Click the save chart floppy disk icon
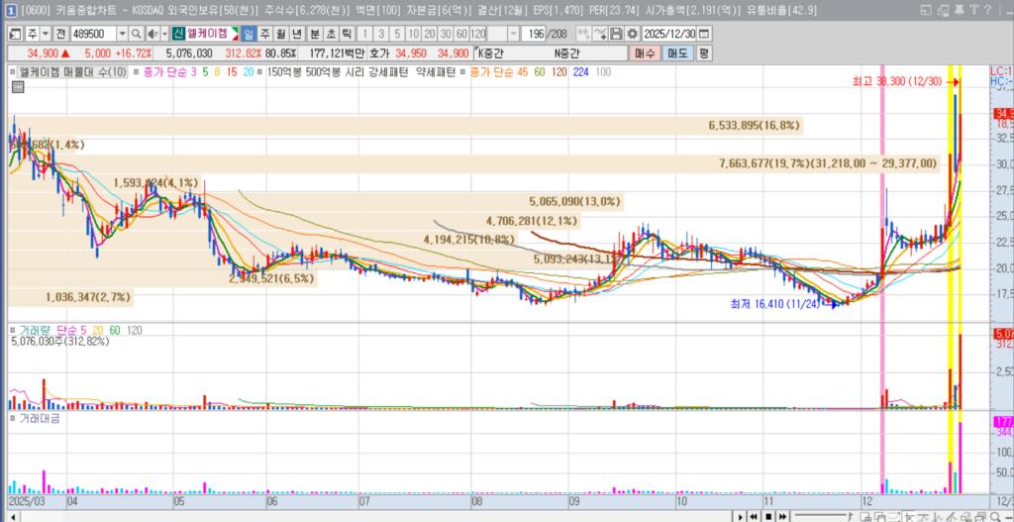The image size is (1014, 522). (616, 34)
